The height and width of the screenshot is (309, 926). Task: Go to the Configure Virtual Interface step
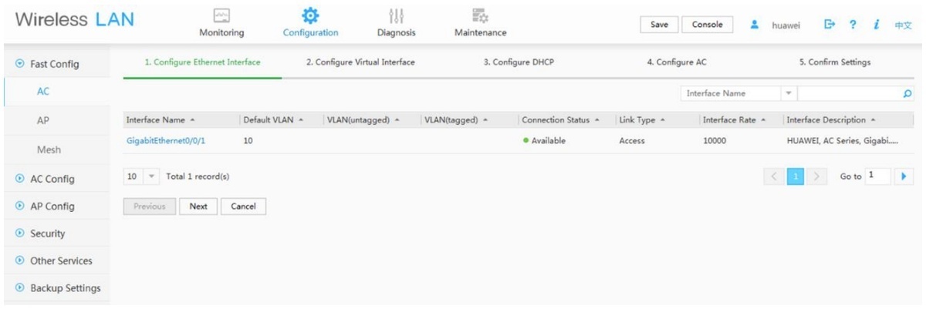[360, 62]
